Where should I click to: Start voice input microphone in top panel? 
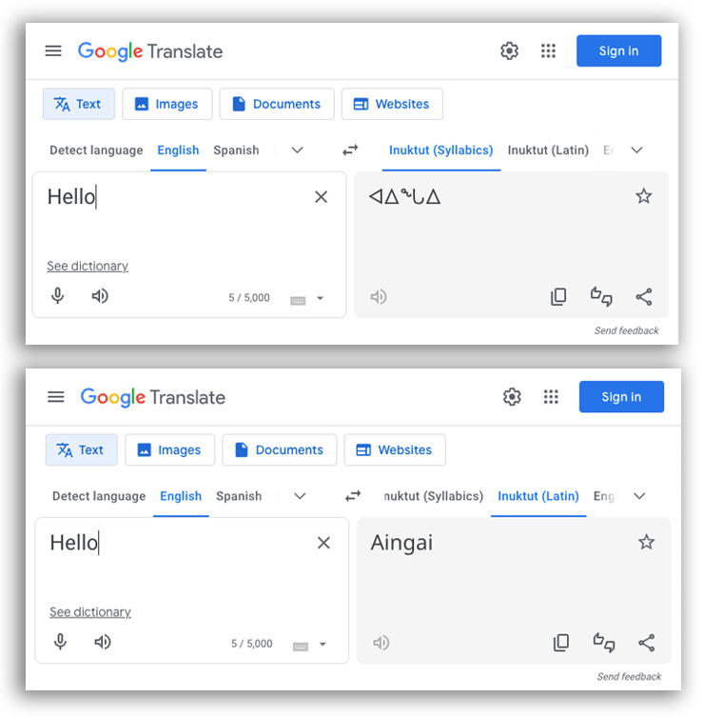[58, 296]
